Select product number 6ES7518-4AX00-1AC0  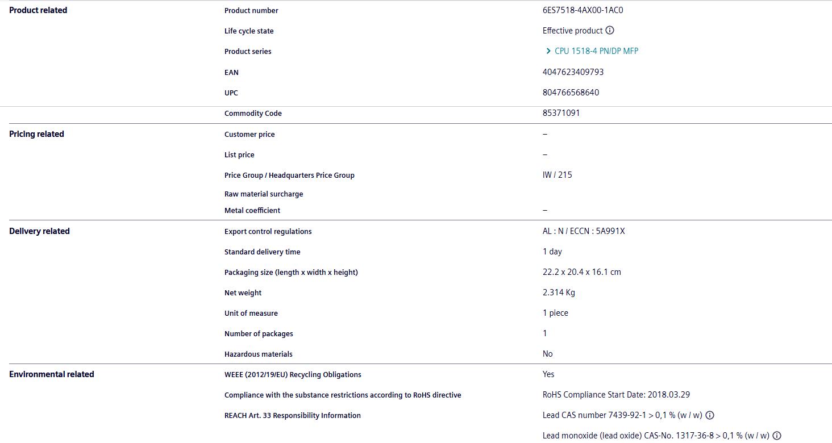click(x=583, y=10)
